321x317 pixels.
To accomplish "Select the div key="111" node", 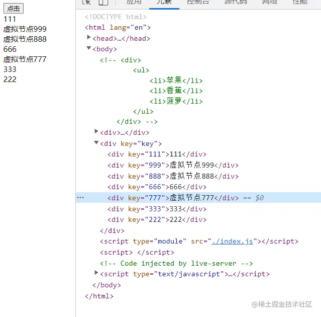I will tap(157, 154).
